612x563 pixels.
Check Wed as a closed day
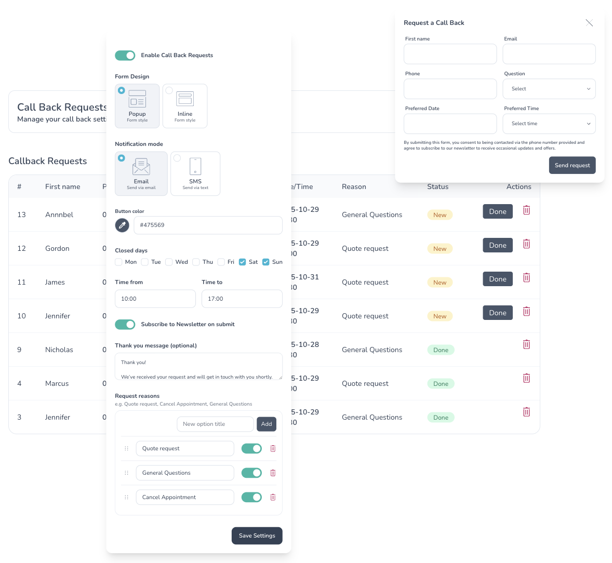169,262
